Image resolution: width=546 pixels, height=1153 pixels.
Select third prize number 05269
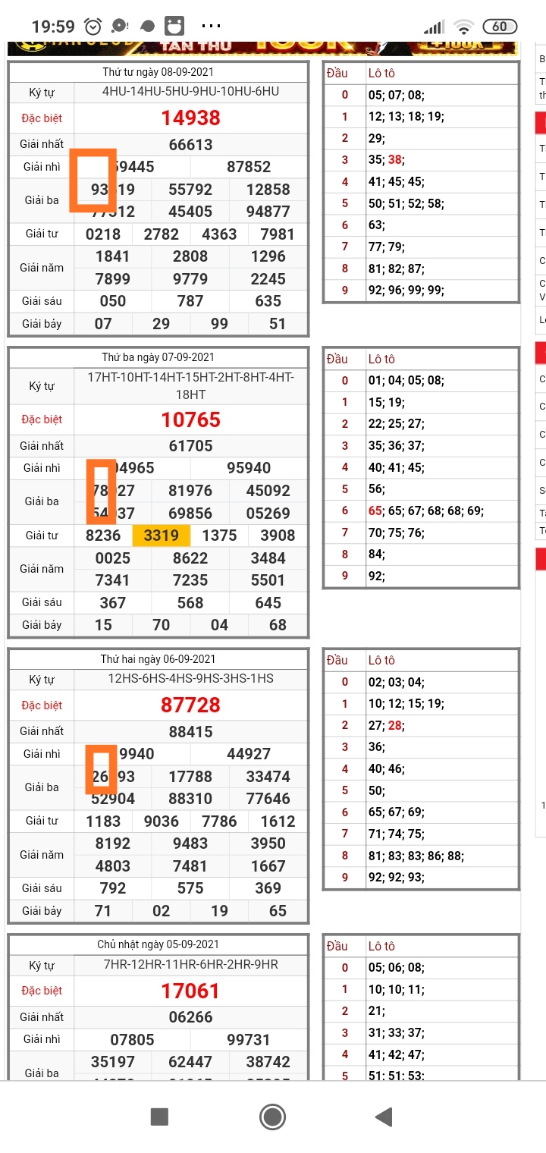tap(268, 513)
